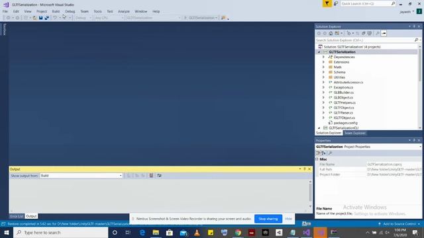Expand the Dependencies node

pos(323,57)
